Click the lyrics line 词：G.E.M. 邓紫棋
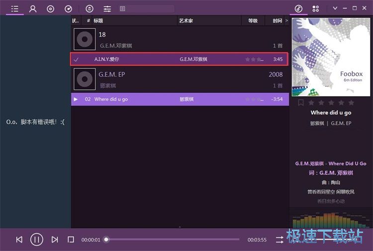The width and height of the screenshot is (373, 251). click(x=331, y=173)
